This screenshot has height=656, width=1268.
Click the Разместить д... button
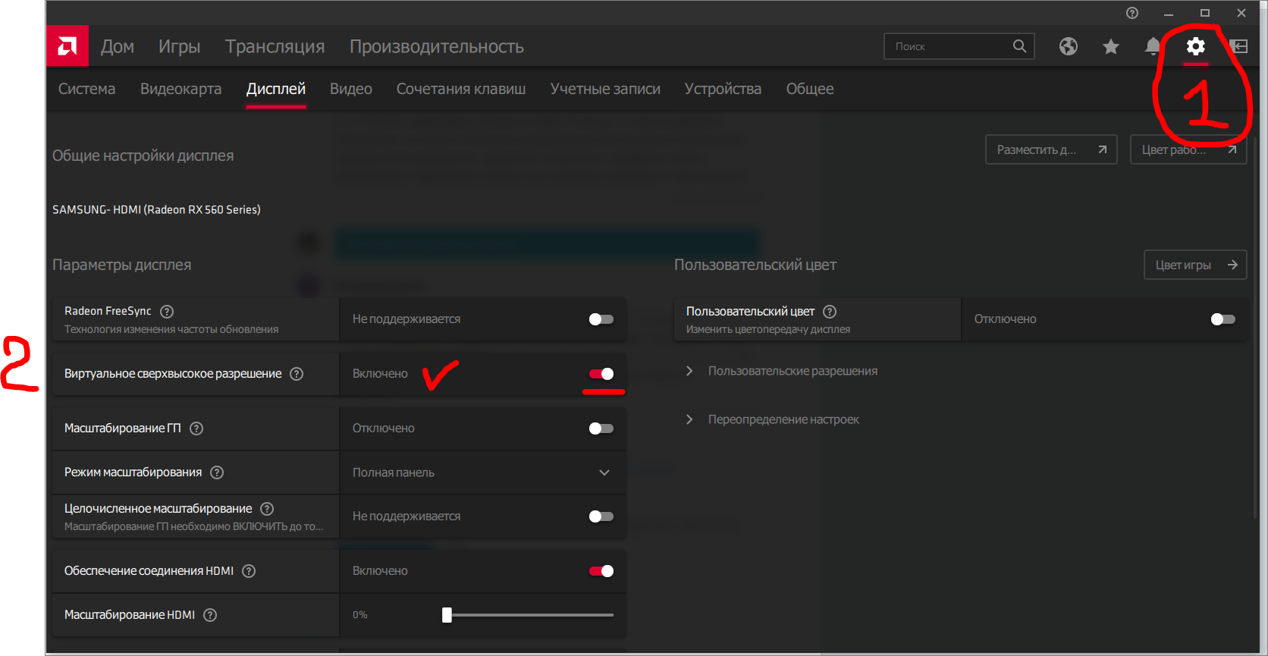click(x=1051, y=149)
